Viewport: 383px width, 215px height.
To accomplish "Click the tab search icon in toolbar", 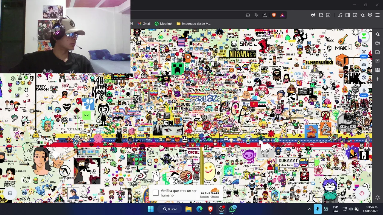I will point(328,15).
